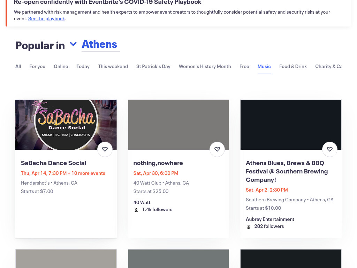
Task: Select the For you tab
Action: pyautogui.click(x=37, y=66)
